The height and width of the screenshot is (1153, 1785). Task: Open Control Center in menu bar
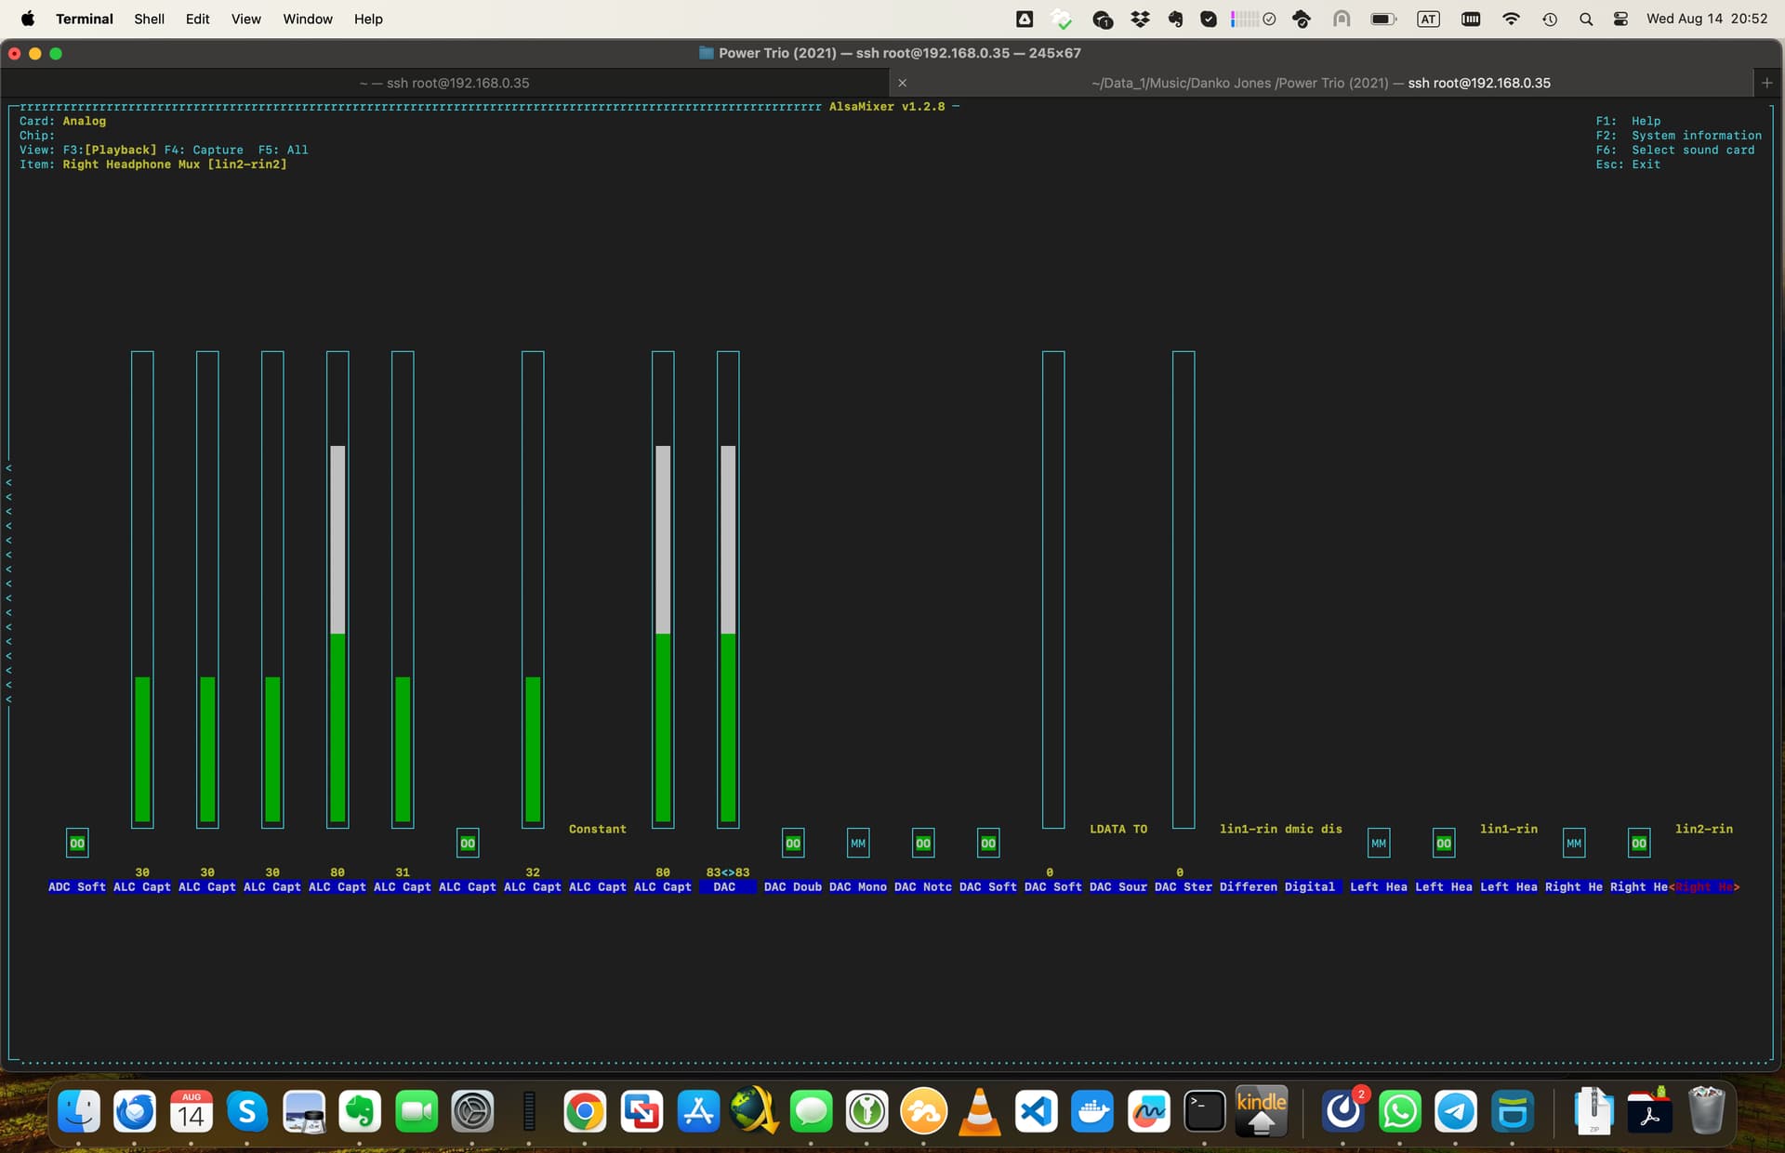pyautogui.click(x=1620, y=19)
